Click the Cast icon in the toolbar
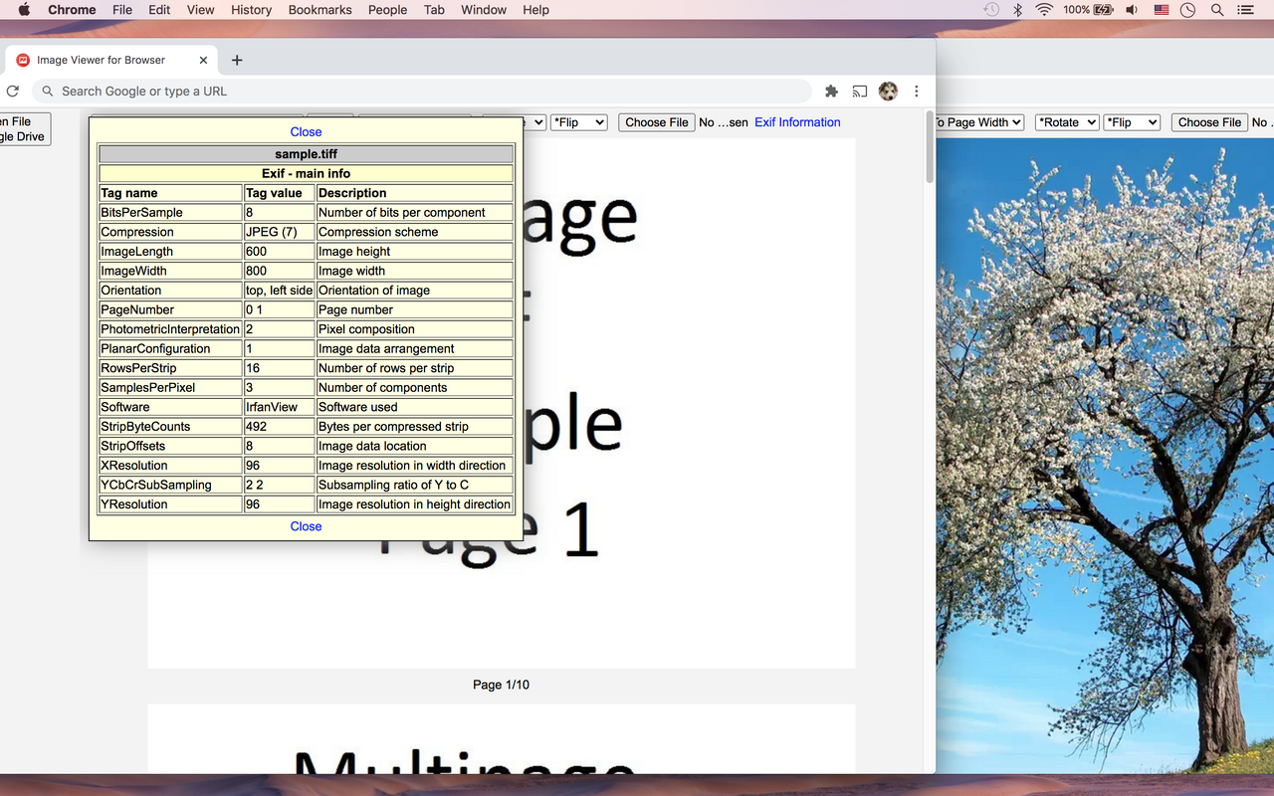1274x796 pixels. pyautogui.click(x=859, y=91)
